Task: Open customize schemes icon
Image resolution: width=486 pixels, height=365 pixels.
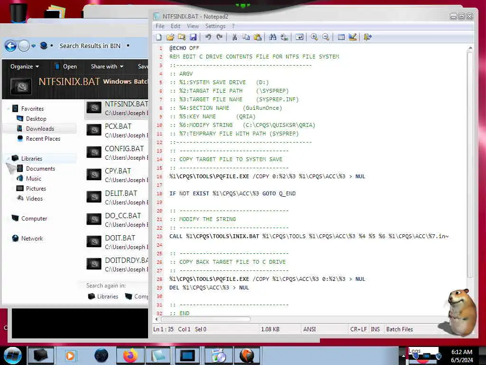Action: point(353,37)
